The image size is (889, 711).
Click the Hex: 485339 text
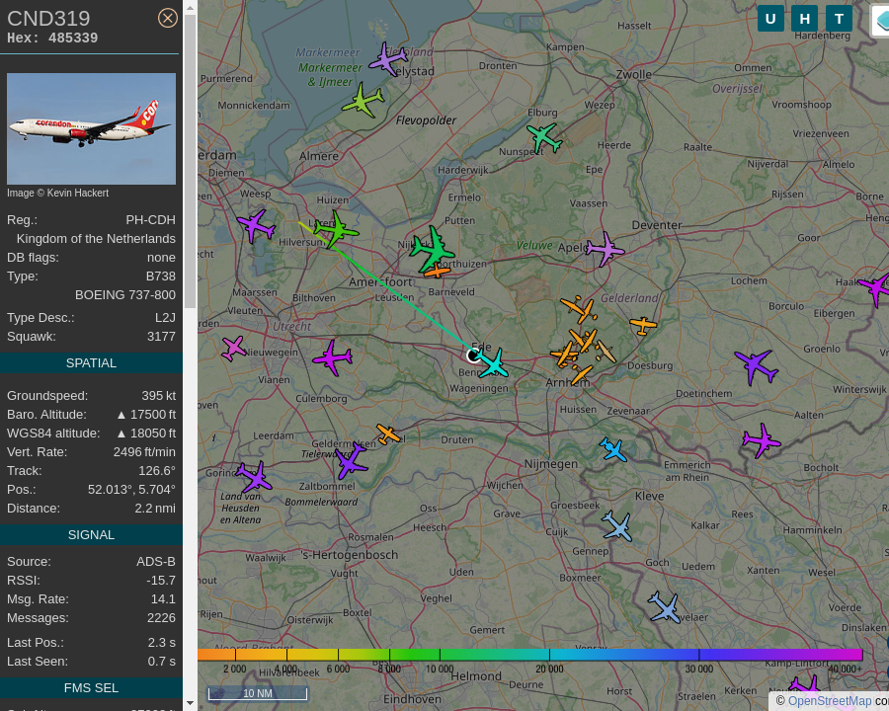[52, 38]
